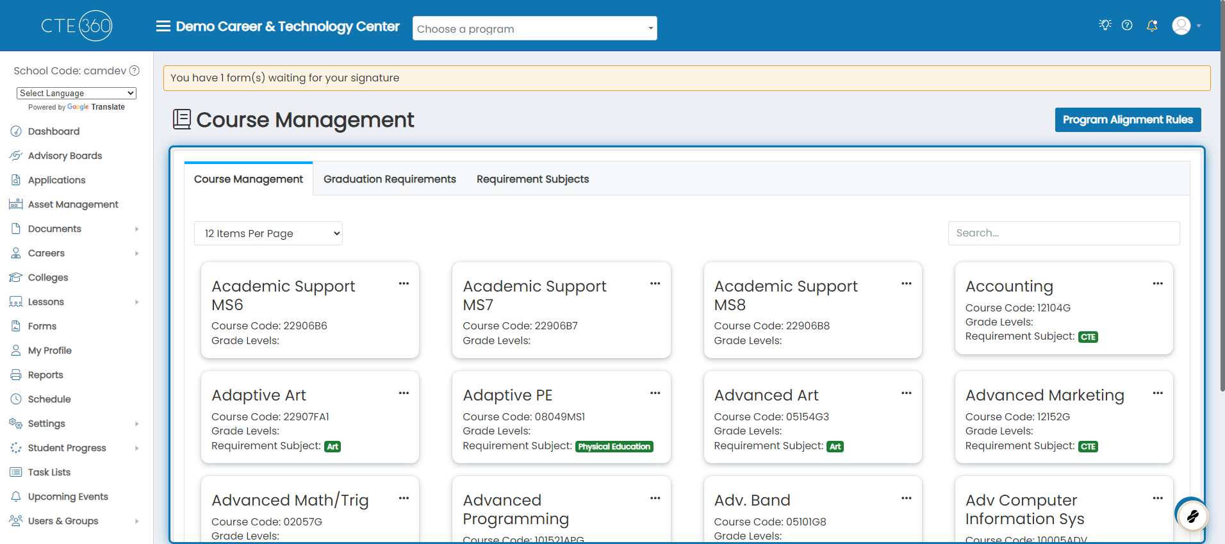Click the lightbulb tips icon
This screenshot has height=544, width=1225.
[1105, 25]
